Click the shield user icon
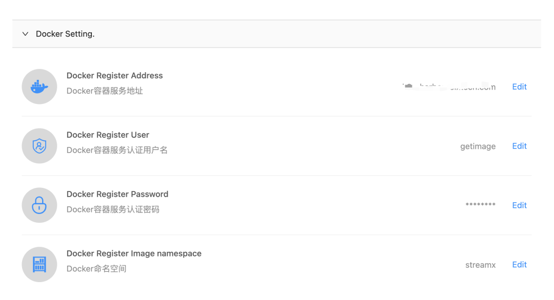 point(39,146)
